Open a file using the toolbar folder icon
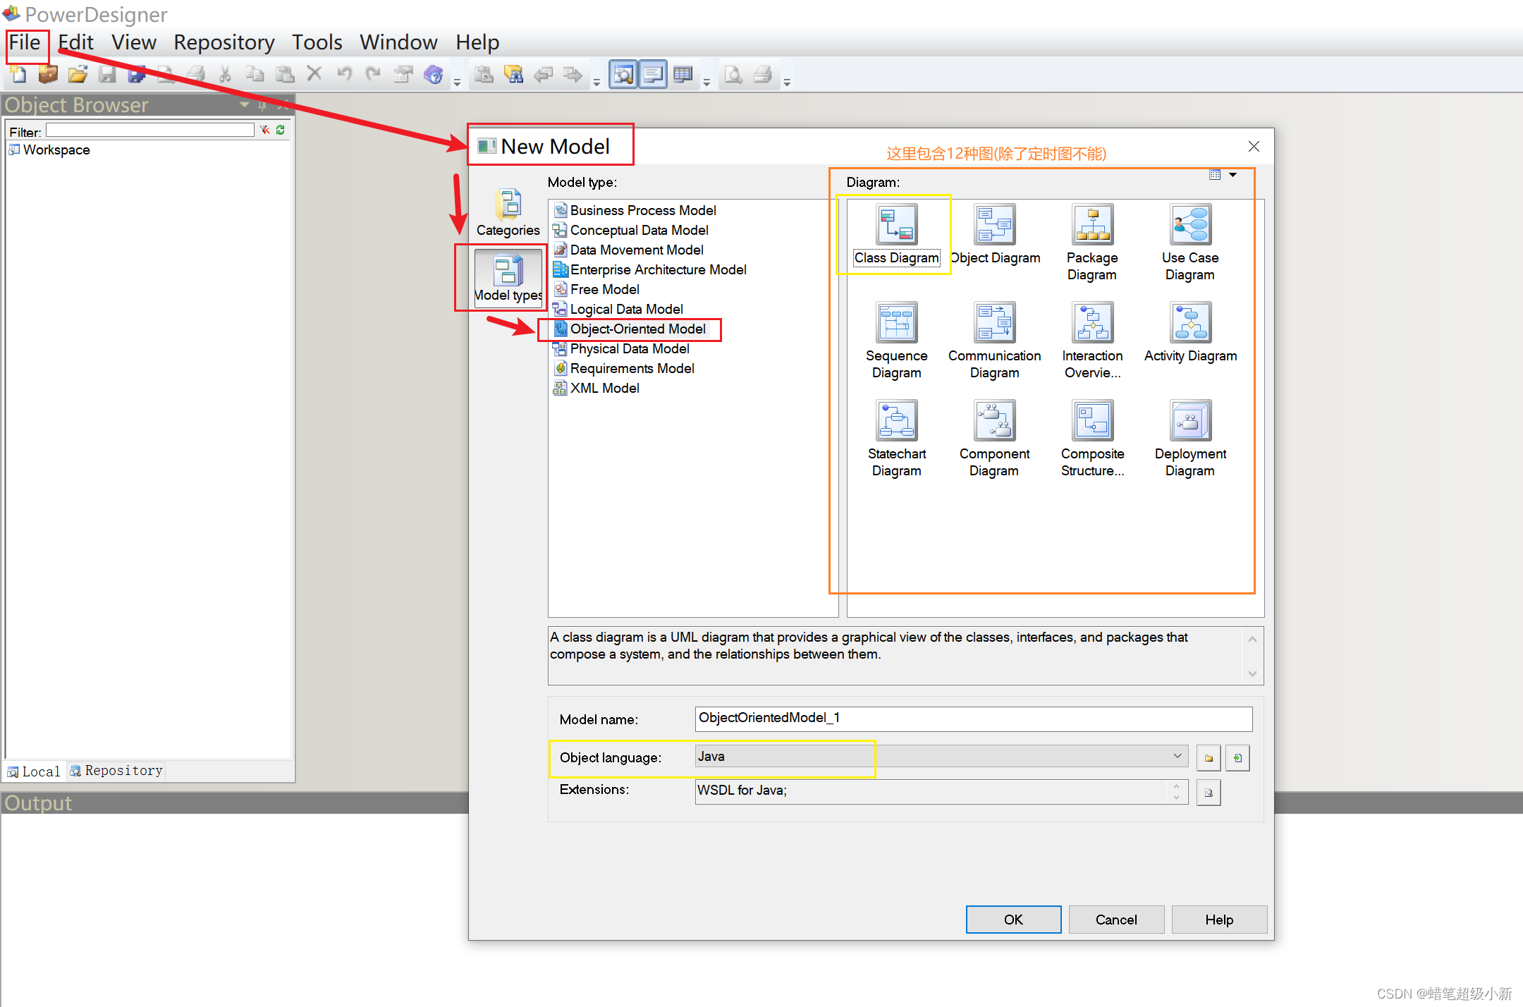The image size is (1523, 1007). (78, 74)
